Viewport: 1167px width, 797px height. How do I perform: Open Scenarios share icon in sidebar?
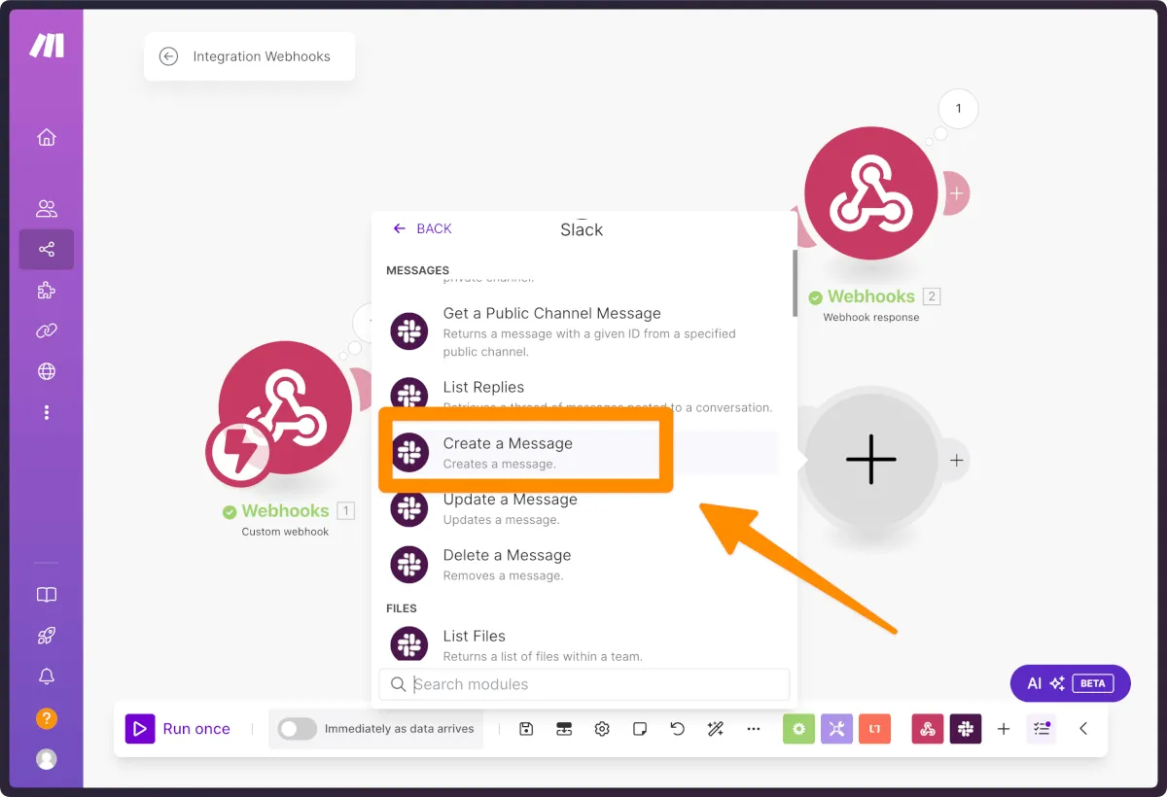pos(46,250)
